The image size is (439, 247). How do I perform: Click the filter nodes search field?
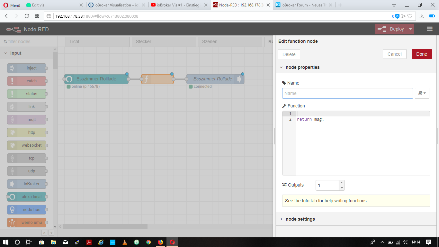click(x=29, y=41)
